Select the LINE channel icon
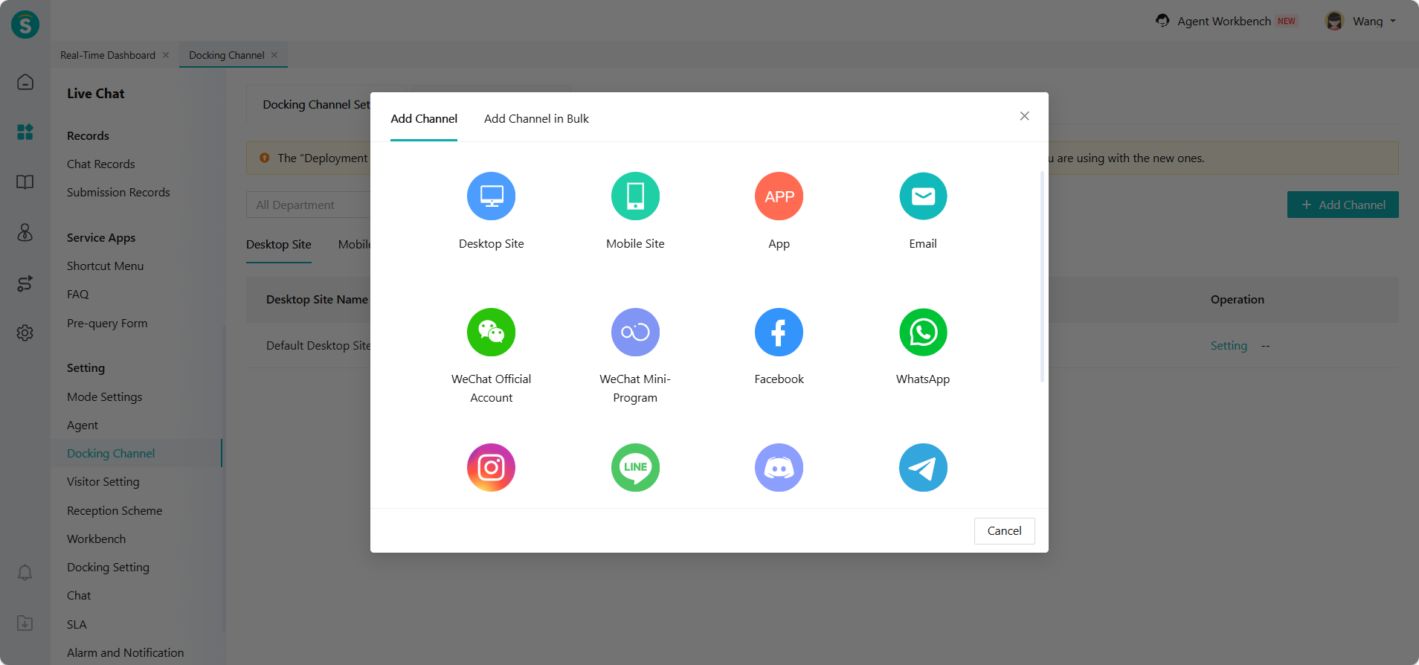Viewport: 1419px width, 665px height. pos(635,467)
